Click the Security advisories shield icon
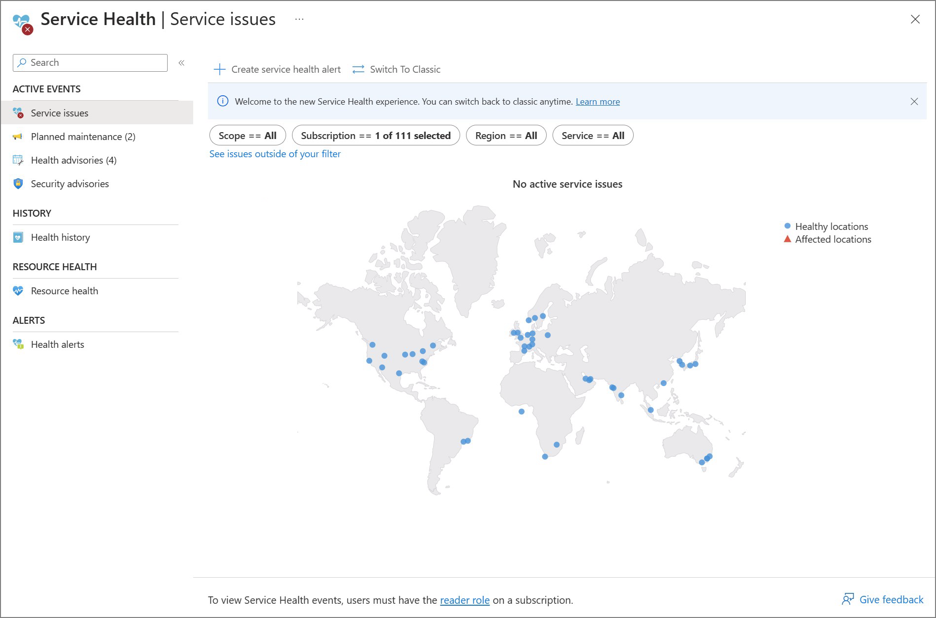The height and width of the screenshot is (618, 936). [x=18, y=184]
